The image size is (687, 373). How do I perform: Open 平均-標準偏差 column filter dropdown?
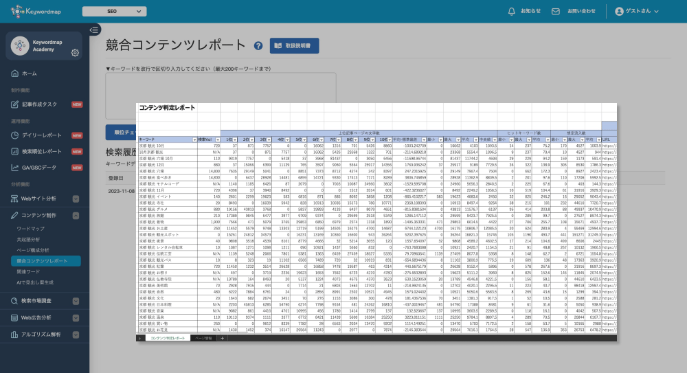[424, 140]
